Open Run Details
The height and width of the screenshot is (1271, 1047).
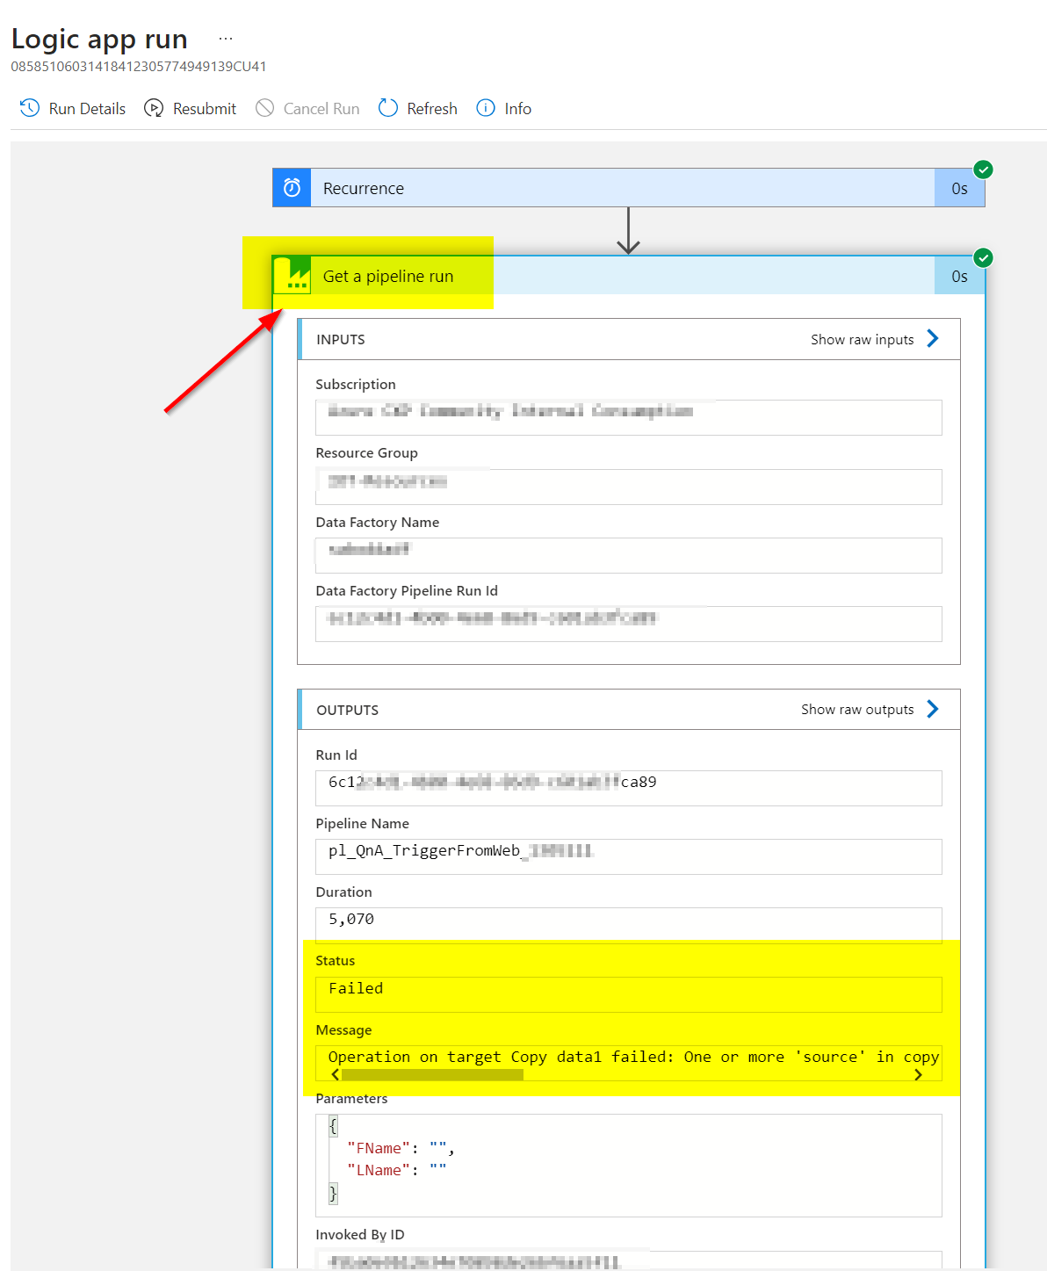point(73,108)
